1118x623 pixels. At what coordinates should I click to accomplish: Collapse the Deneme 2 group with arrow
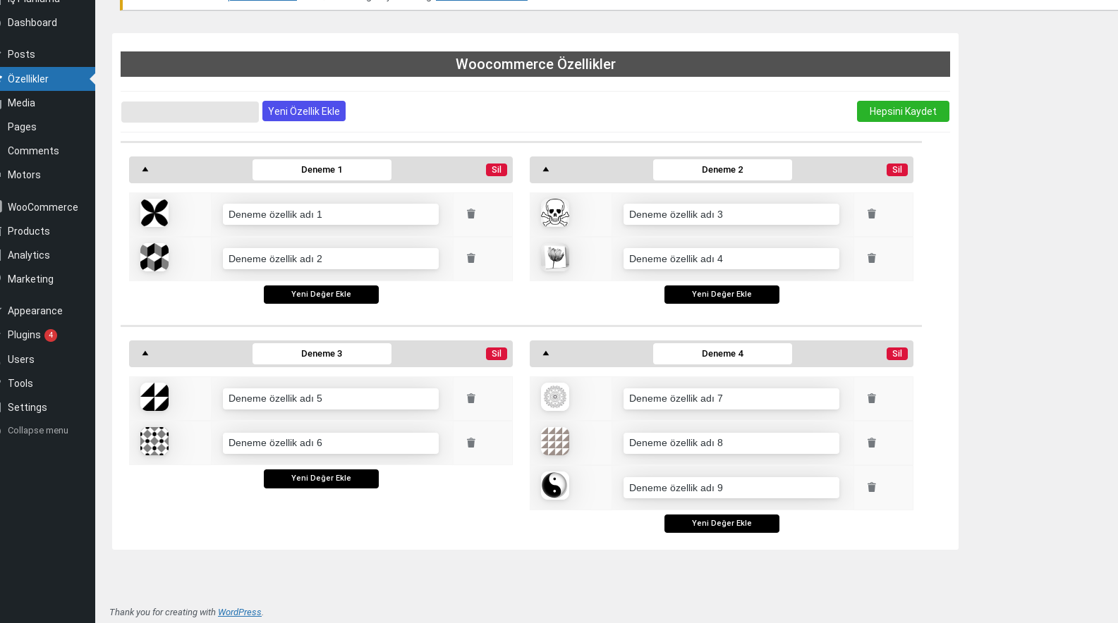(546, 169)
